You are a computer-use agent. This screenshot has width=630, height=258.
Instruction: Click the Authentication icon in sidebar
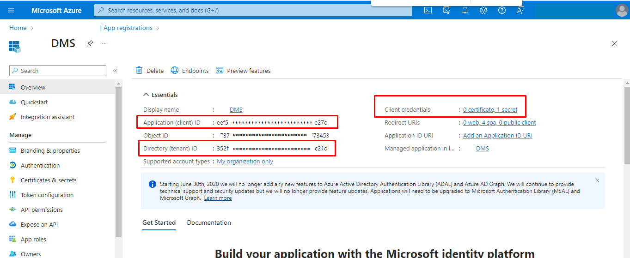[12, 165]
